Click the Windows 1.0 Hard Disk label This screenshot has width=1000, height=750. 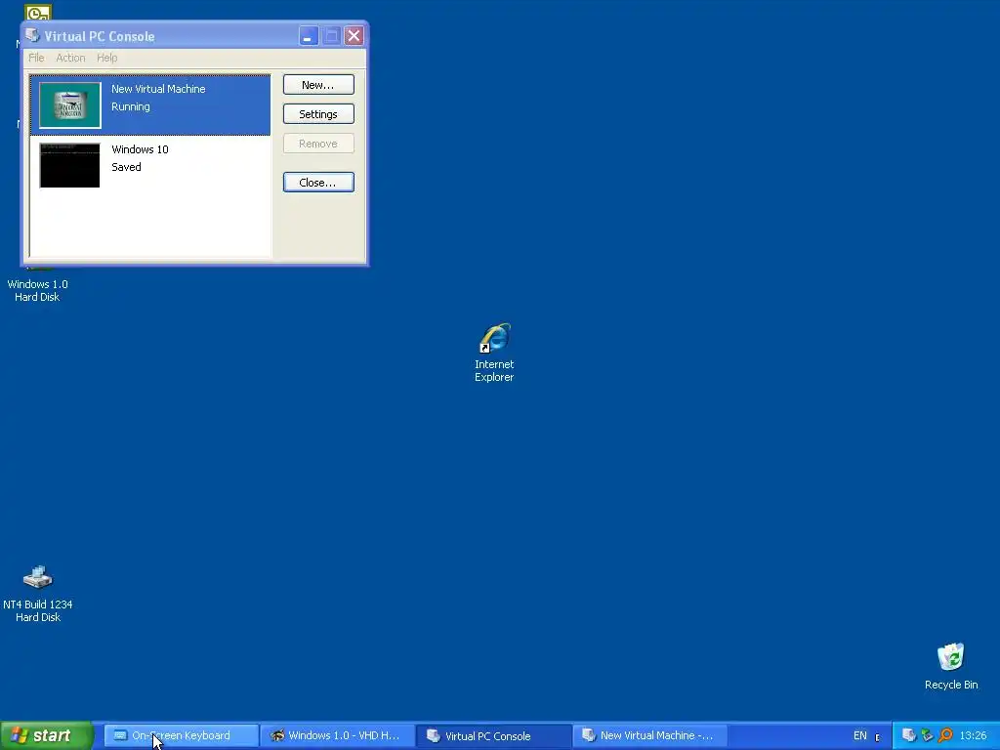[x=38, y=291]
